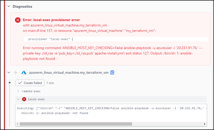214x130 pixels.
Task: Click the Azure logo icon beside the resource name
Action: click(24, 72)
